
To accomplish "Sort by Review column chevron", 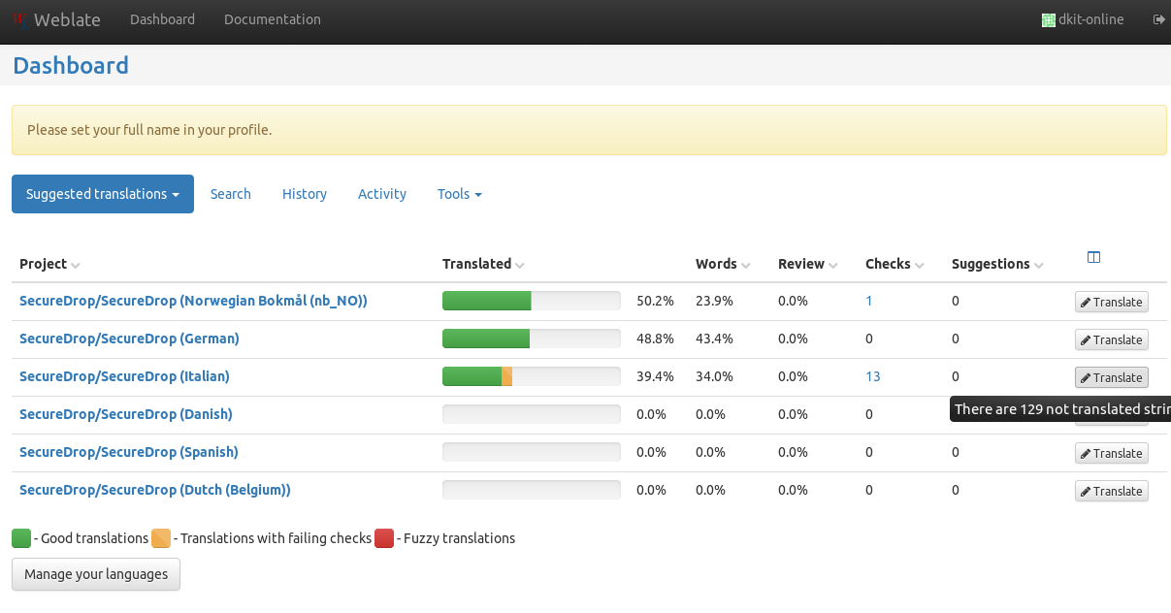I will pos(833,265).
